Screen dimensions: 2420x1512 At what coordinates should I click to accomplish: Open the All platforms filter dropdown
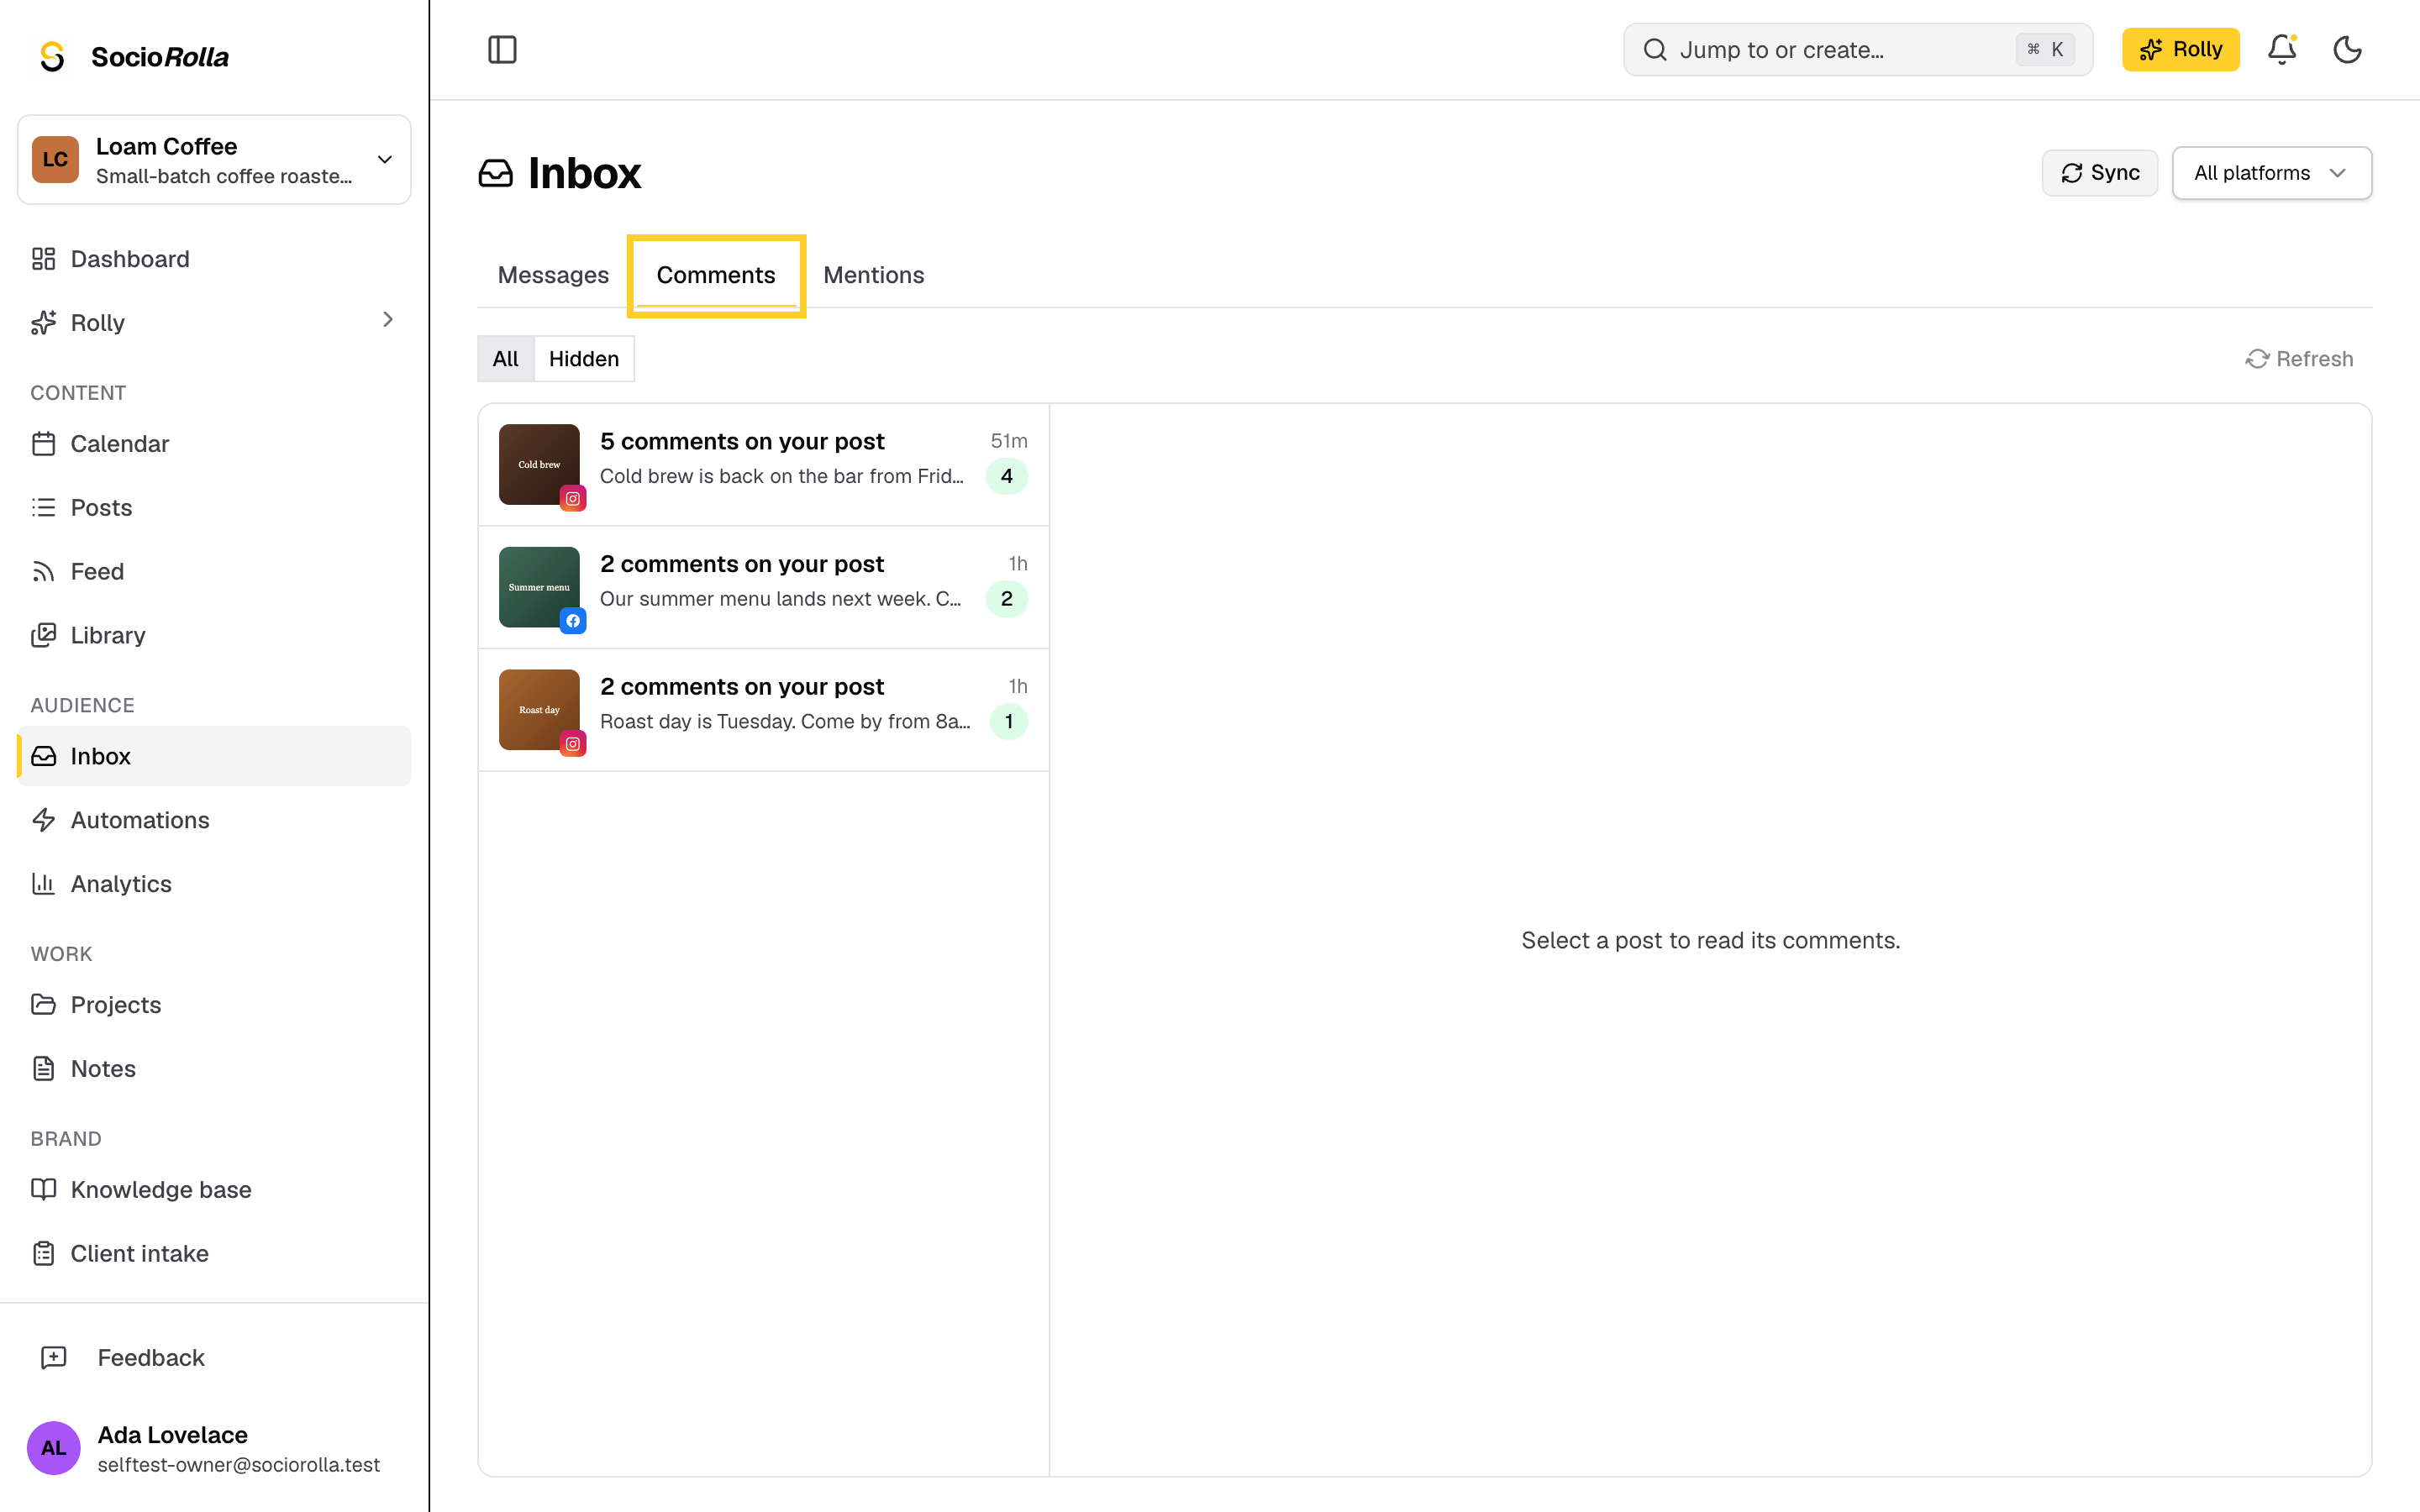pos(2271,173)
